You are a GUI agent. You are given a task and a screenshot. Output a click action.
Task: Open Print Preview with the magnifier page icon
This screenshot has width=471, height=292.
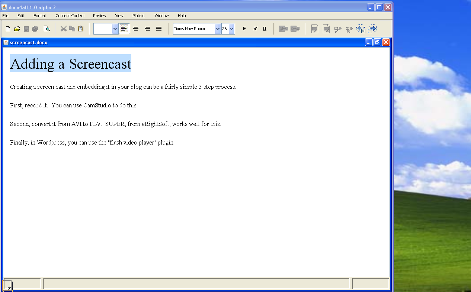47,29
